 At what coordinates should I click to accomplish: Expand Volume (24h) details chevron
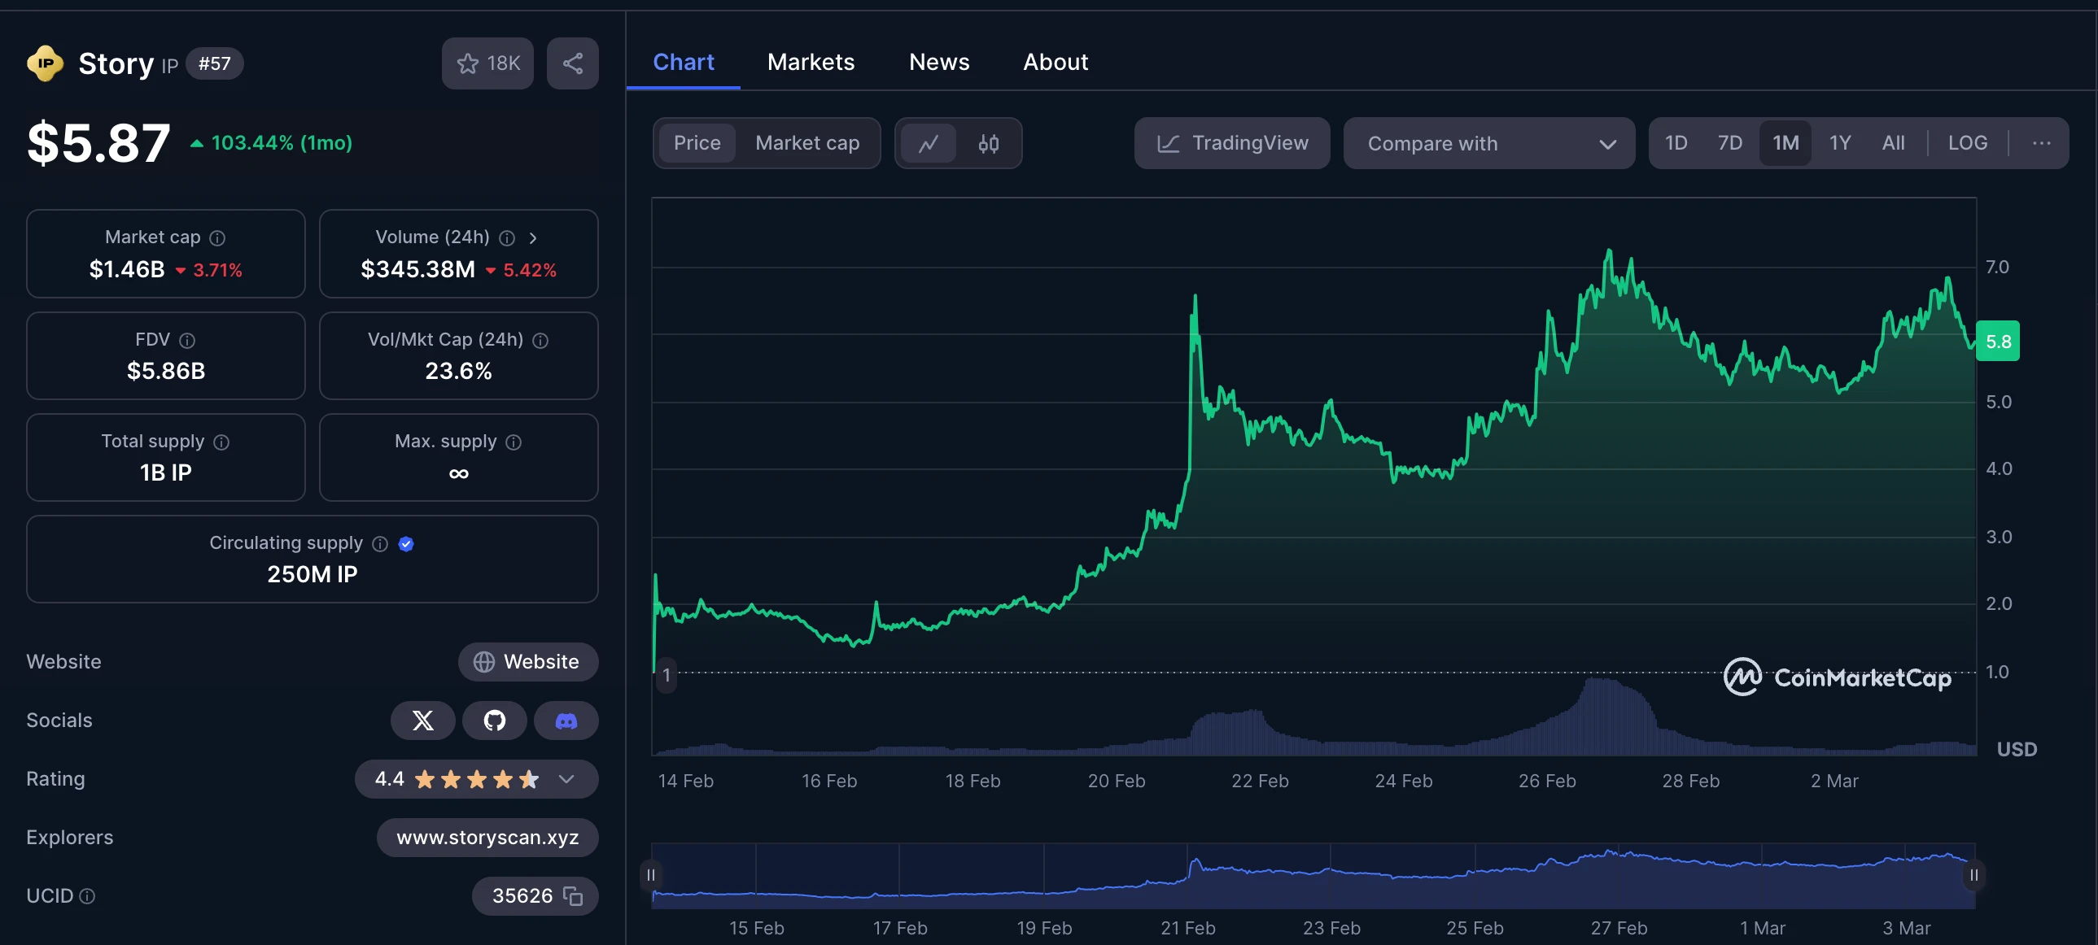tap(533, 237)
